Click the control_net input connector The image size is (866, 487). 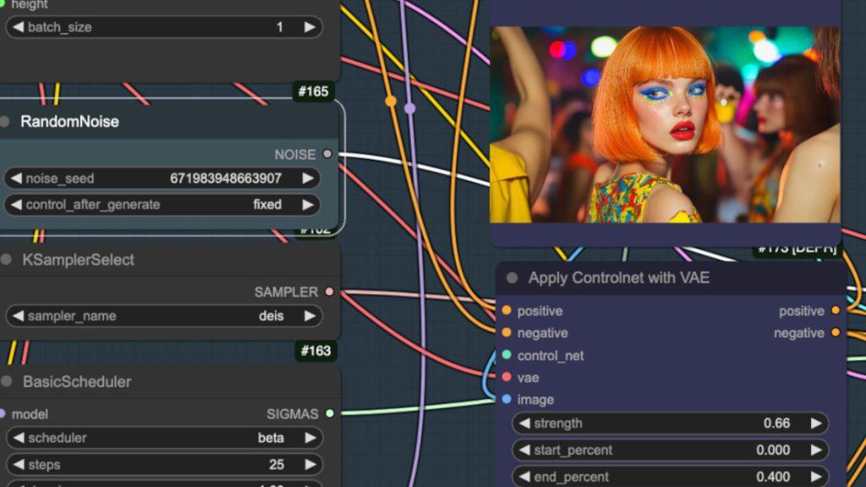tap(506, 355)
